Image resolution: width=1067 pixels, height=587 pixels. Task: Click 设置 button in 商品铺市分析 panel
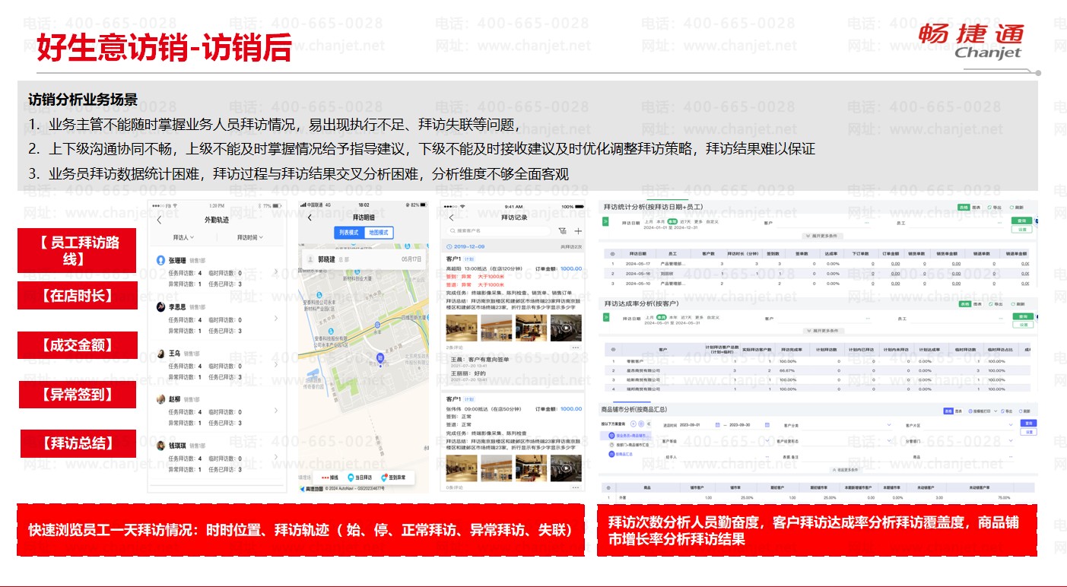pos(1028,431)
